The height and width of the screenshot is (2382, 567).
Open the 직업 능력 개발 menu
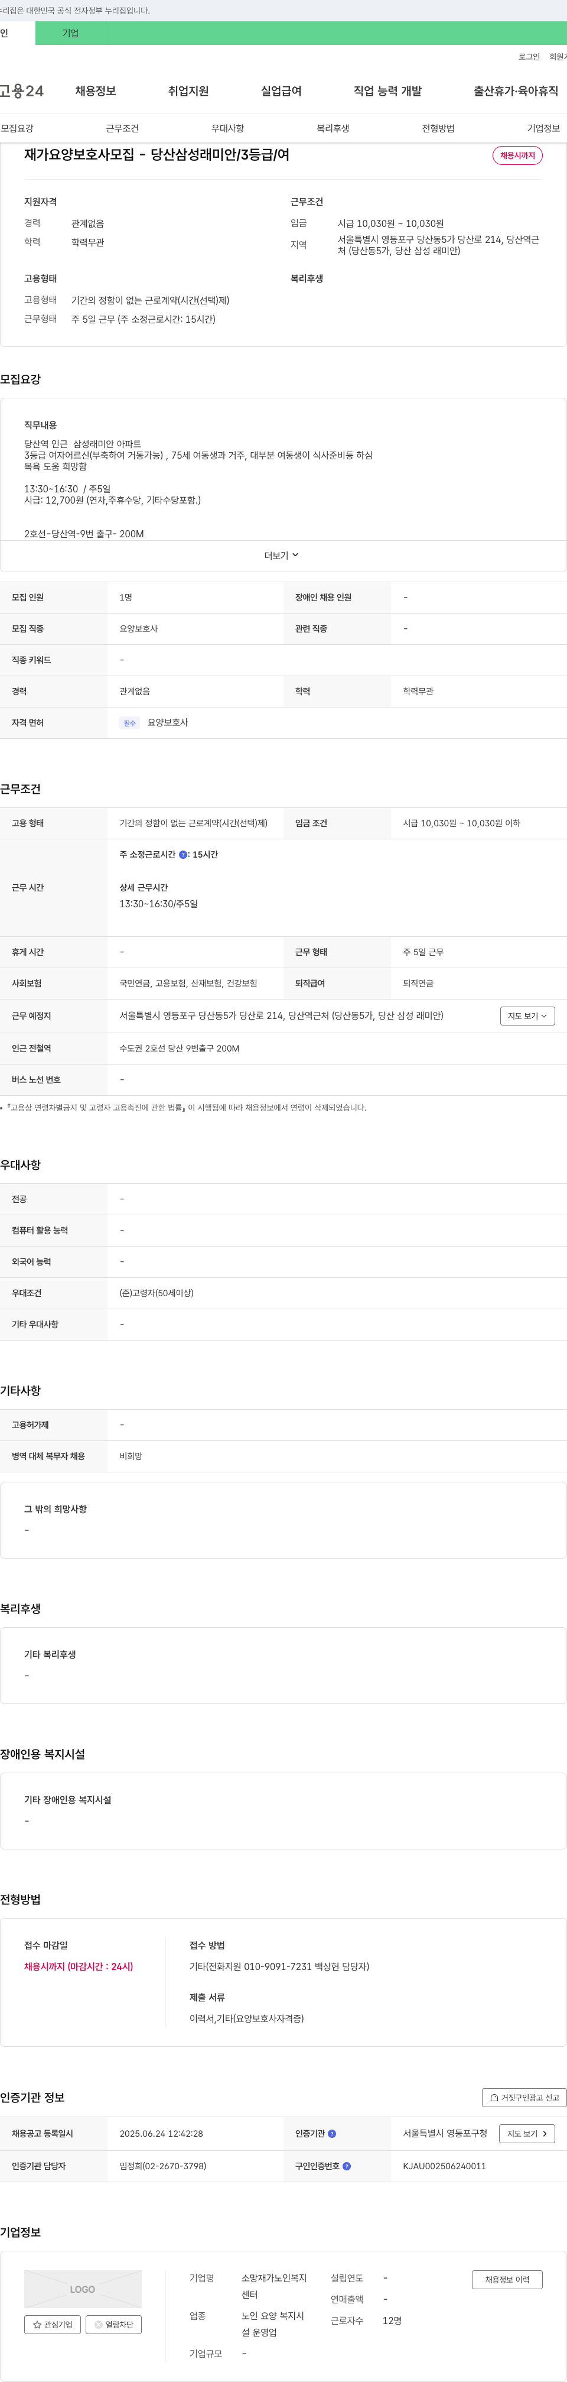pos(388,90)
